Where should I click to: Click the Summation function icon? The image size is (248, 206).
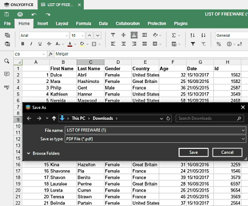point(174,35)
